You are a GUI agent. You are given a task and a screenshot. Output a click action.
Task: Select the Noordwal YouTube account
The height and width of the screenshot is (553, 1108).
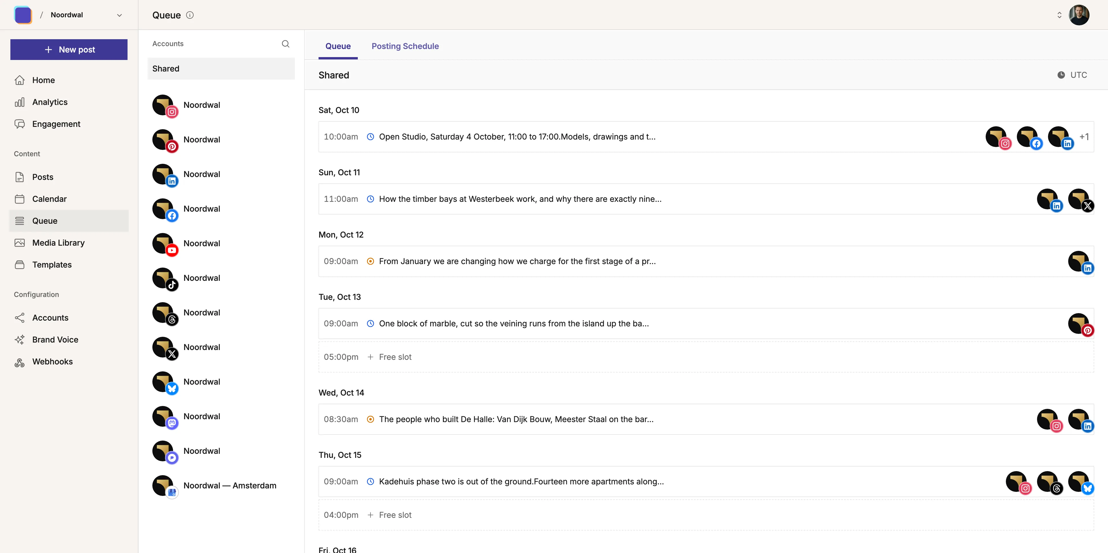tap(221, 244)
